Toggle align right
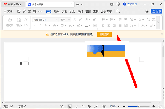 114,25
